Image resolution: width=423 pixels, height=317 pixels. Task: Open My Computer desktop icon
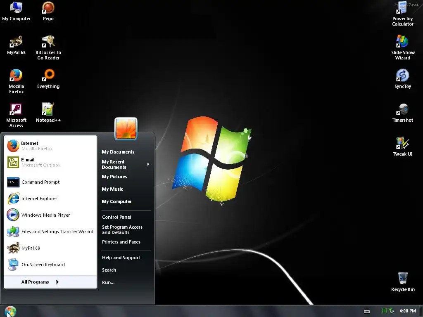pos(16,11)
